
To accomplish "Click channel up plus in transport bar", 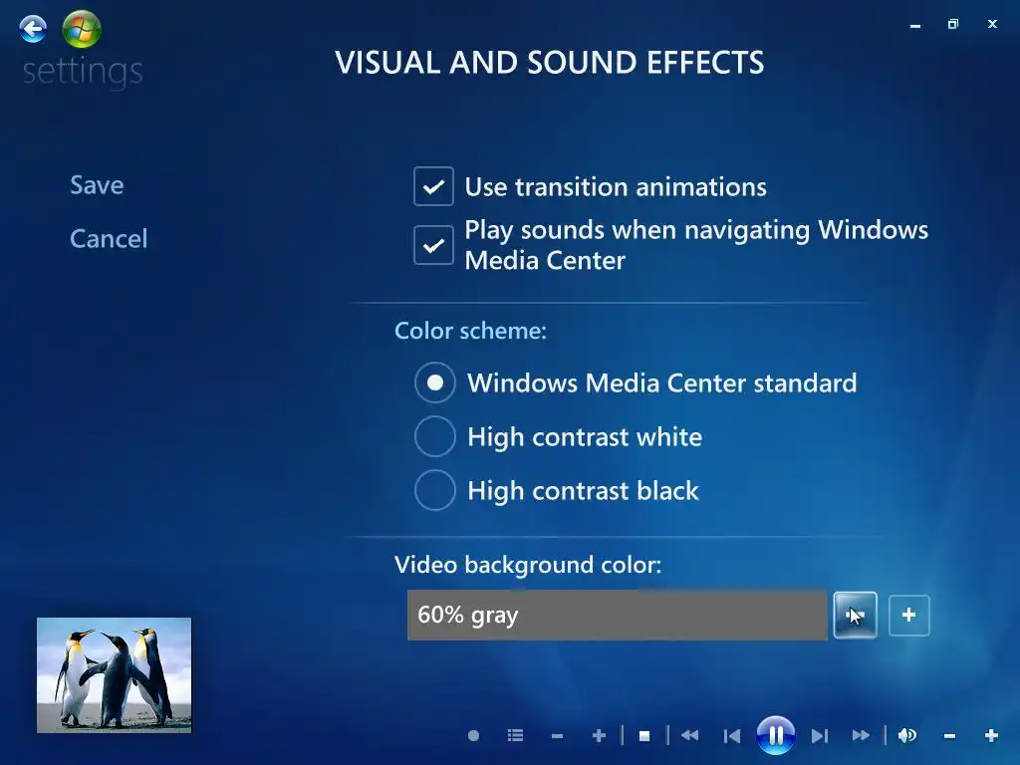I will (599, 736).
